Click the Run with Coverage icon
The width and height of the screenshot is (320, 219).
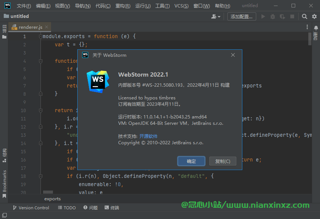click(282, 16)
